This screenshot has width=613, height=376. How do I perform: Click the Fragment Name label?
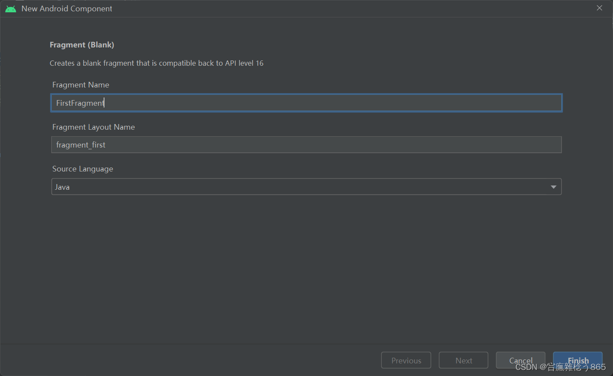point(81,84)
